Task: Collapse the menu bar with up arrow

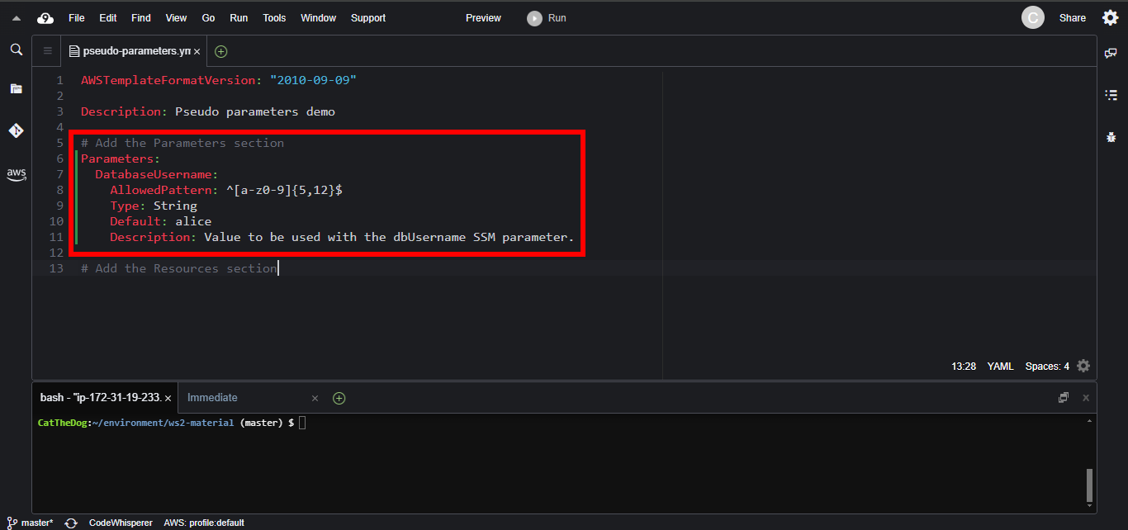Action: pos(17,18)
